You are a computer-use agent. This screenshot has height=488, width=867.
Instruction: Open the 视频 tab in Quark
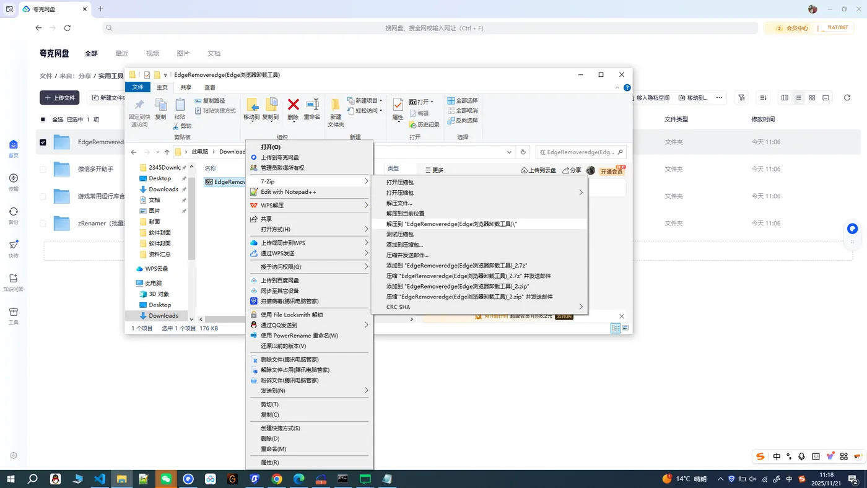(x=152, y=53)
